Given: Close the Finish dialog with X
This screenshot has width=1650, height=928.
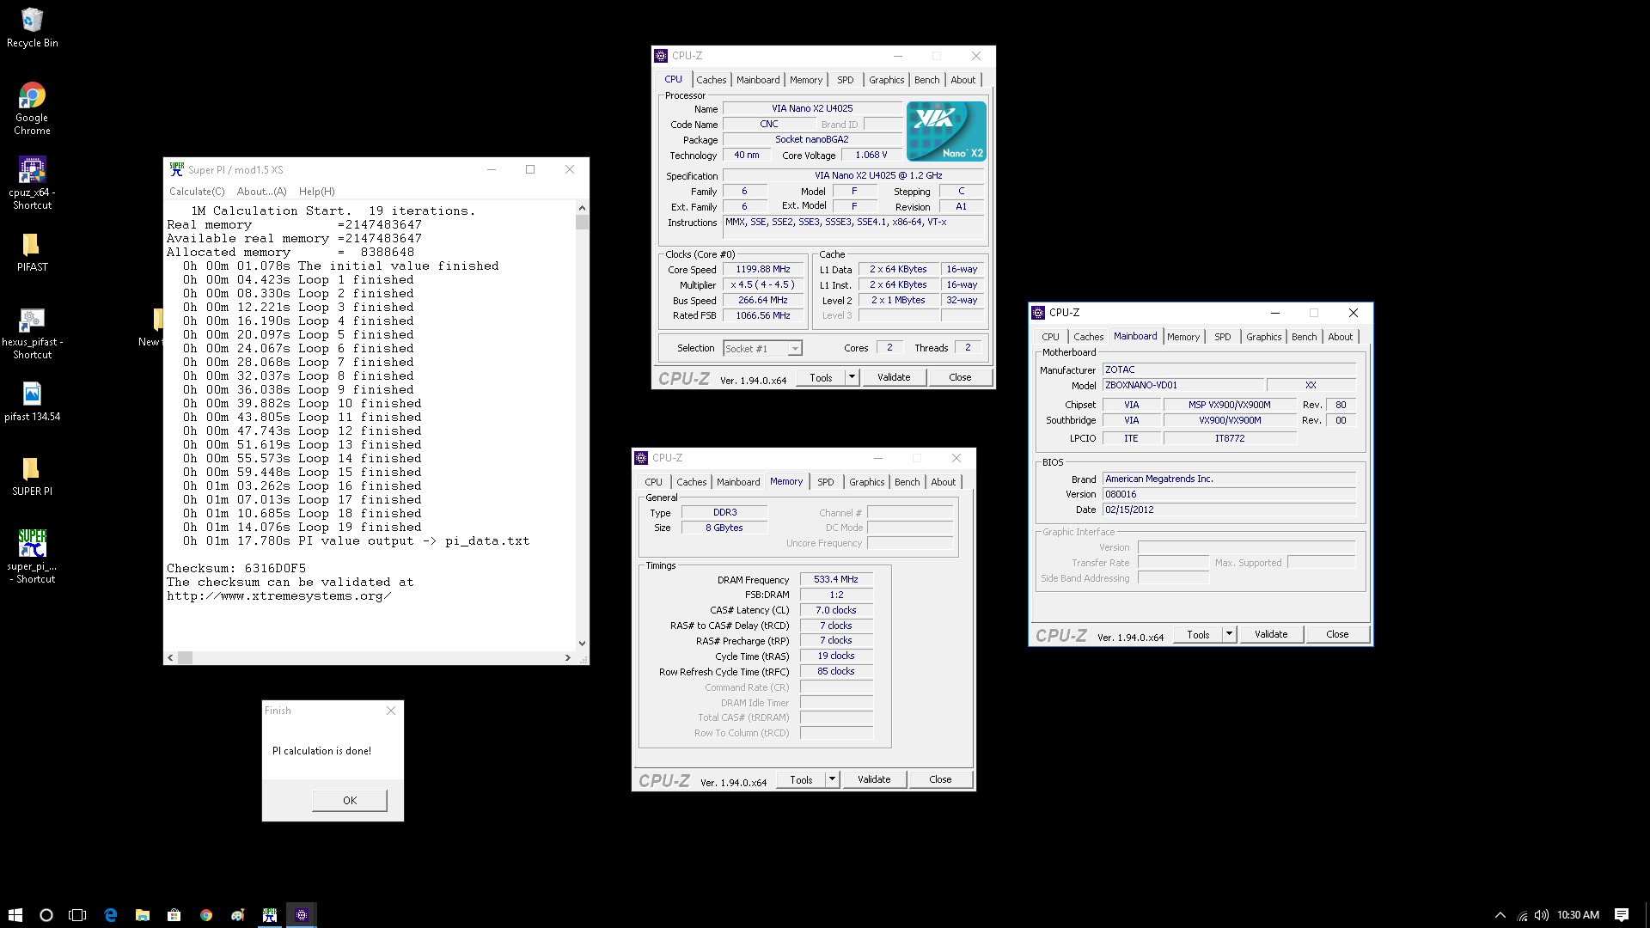Looking at the screenshot, I should pos(391,711).
